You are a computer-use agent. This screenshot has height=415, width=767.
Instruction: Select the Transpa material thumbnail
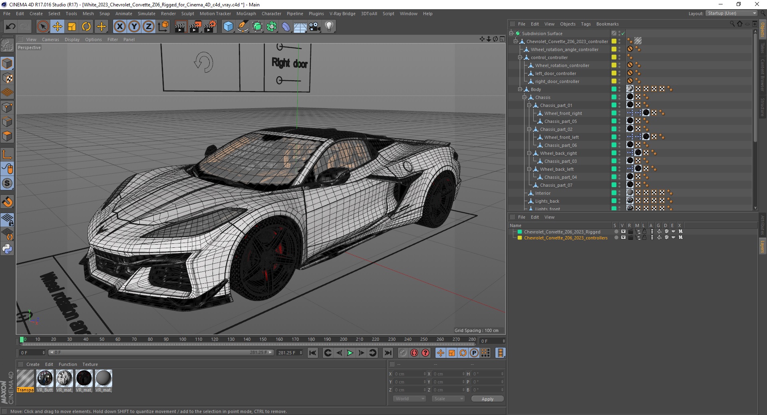25,381
